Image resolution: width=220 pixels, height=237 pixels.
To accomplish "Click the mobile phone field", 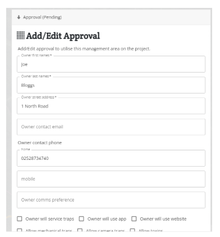I will point(111,179).
